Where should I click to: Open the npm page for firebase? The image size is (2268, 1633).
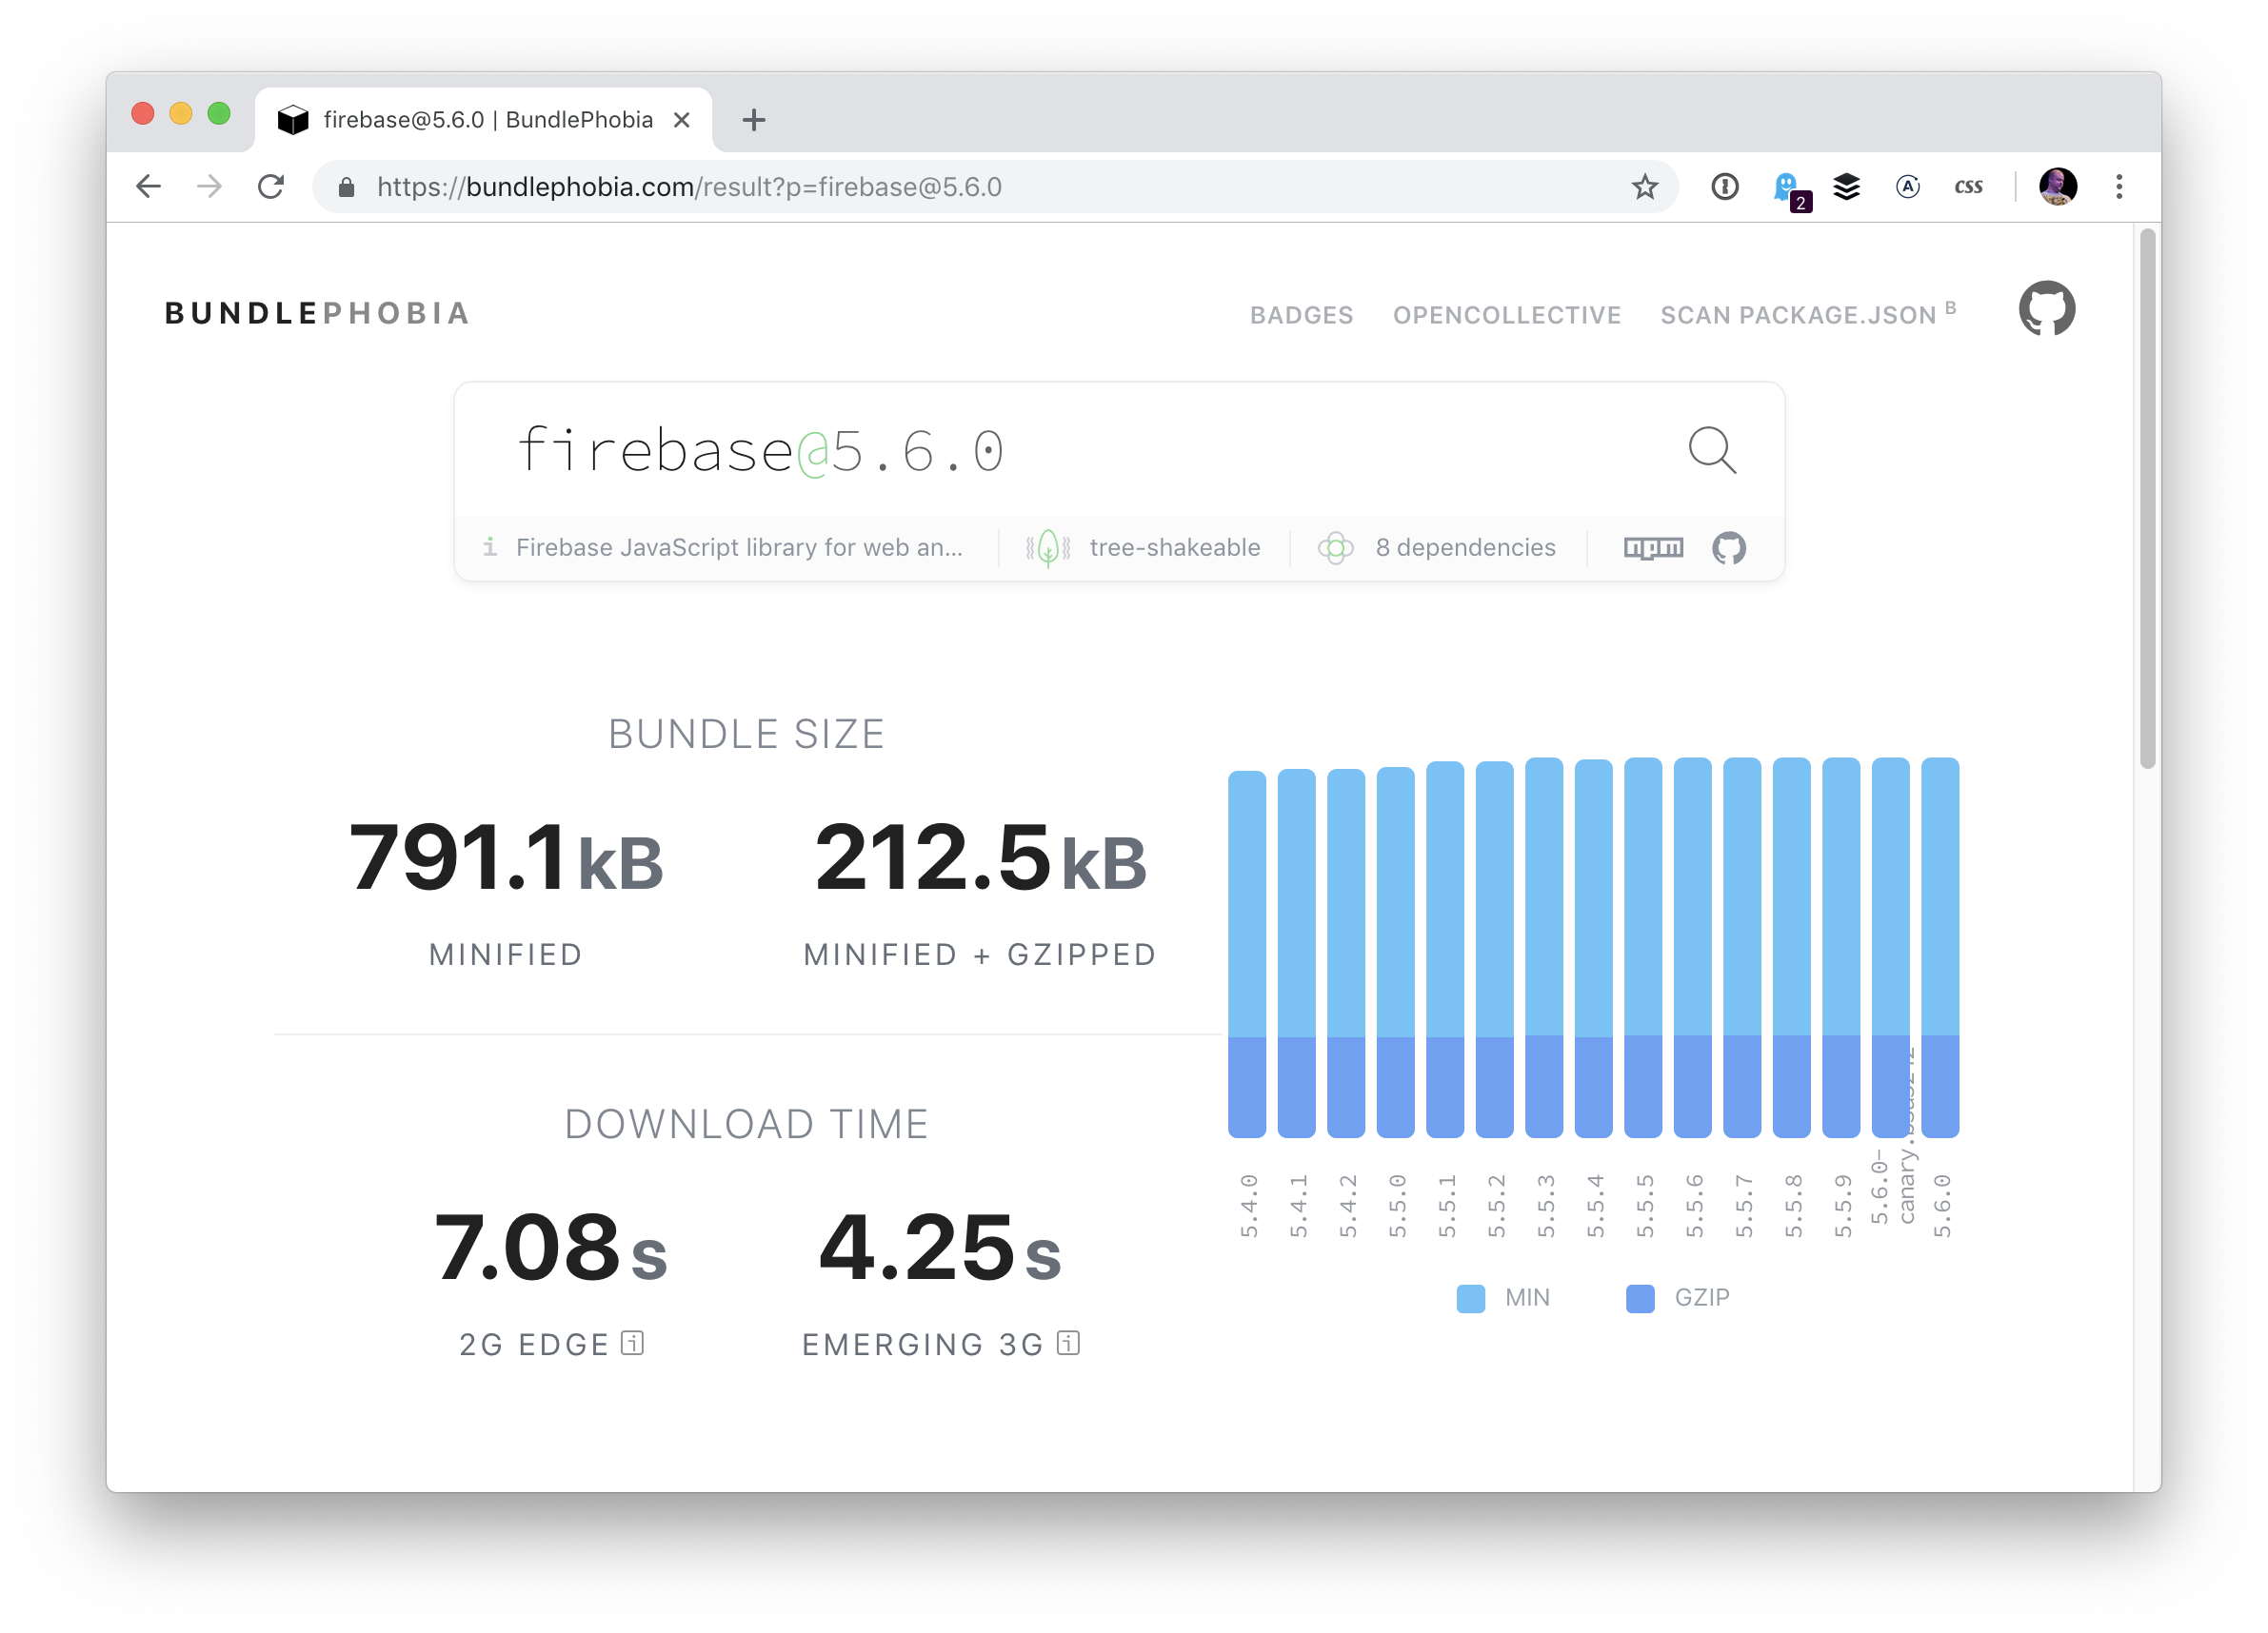click(x=1653, y=548)
